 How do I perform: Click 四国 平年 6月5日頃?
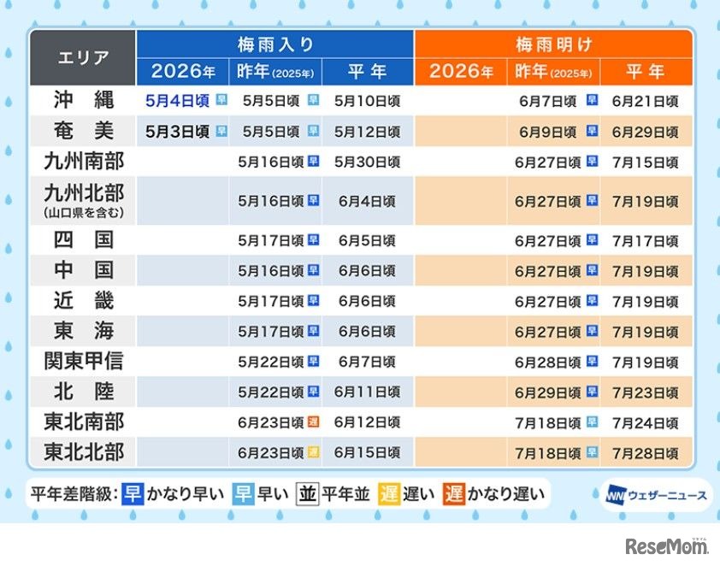(x=368, y=240)
